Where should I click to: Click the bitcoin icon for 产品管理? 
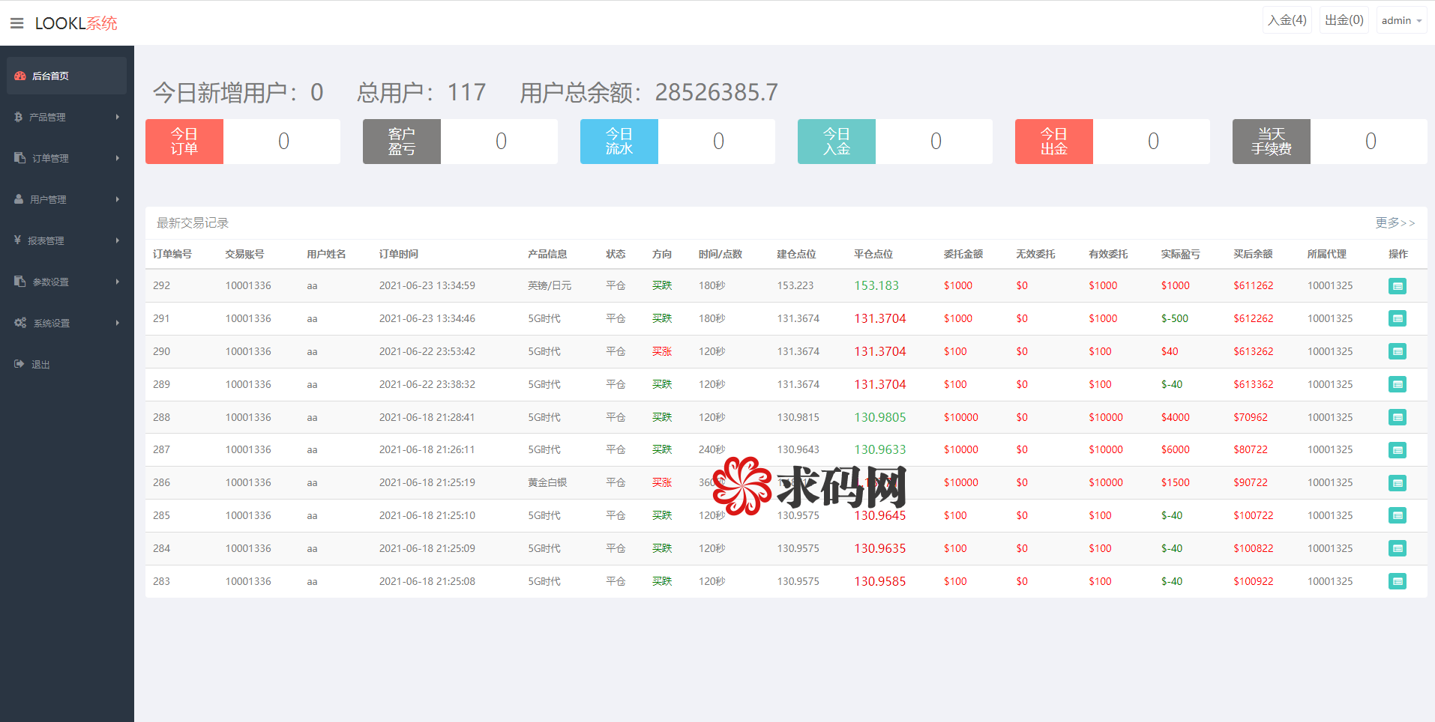click(x=18, y=117)
